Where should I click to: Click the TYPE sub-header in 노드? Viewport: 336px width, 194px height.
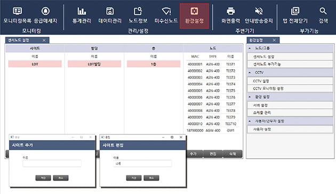(213, 56)
